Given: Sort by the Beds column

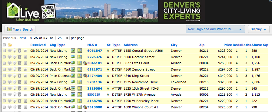Looking at the screenshot, I should (x=237, y=45).
